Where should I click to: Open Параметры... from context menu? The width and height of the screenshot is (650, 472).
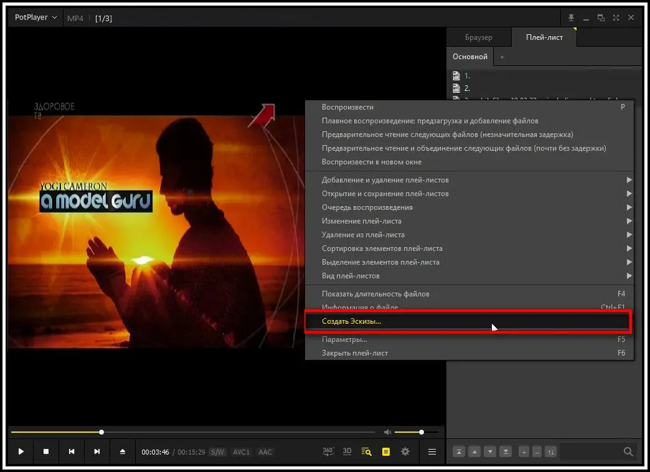pyautogui.click(x=469, y=339)
